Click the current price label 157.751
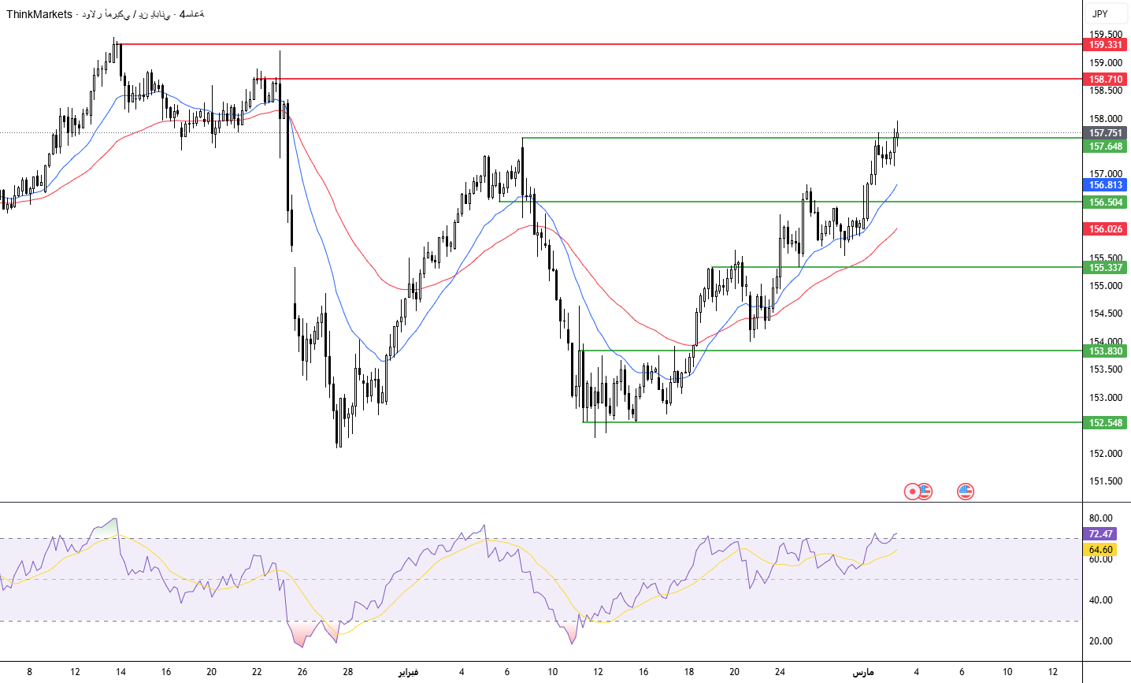The image size is (1131, 683). click(x=1106, y=133)
